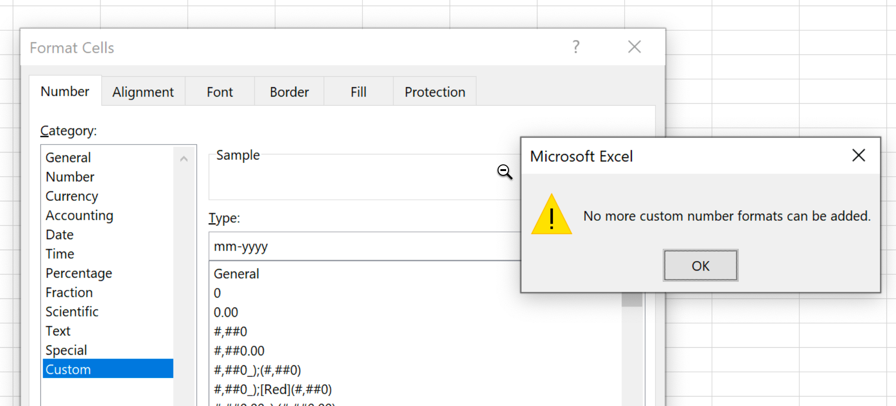The width and height of the screenshot is (896, 406).
Task: Choose the #,##0.00 format
Action: click(x=415, y=351)
